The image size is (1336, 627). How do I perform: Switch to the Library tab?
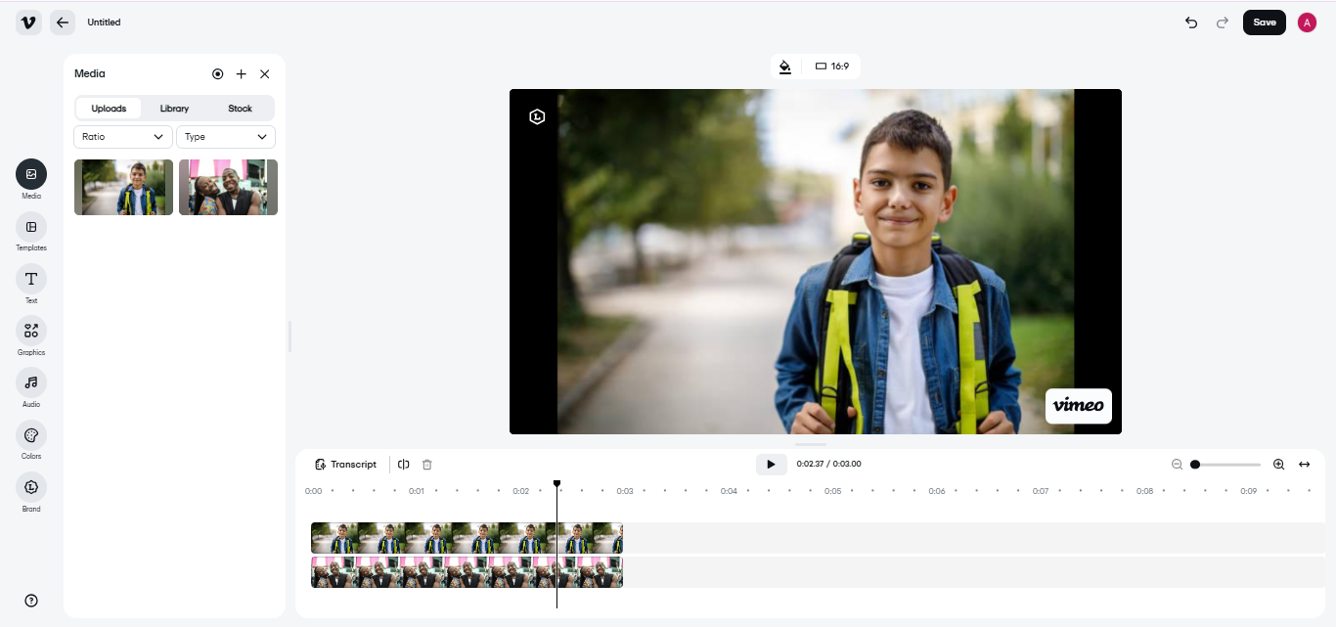174,108
